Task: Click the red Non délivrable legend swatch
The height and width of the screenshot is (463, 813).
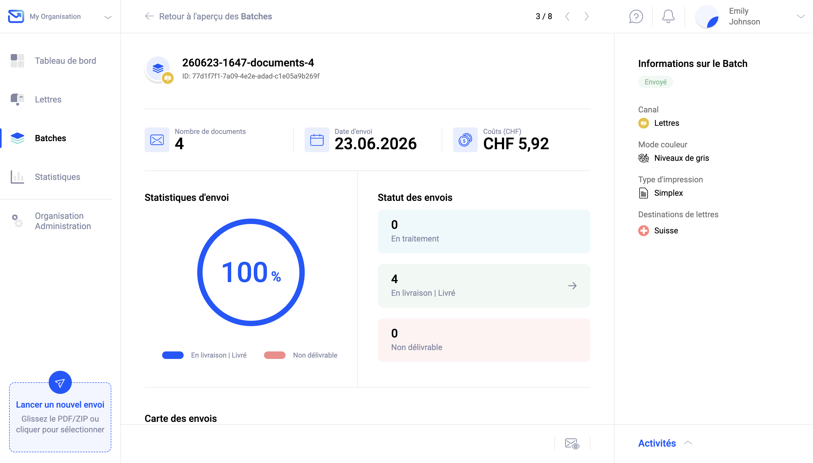Action: tap(275, 355)
